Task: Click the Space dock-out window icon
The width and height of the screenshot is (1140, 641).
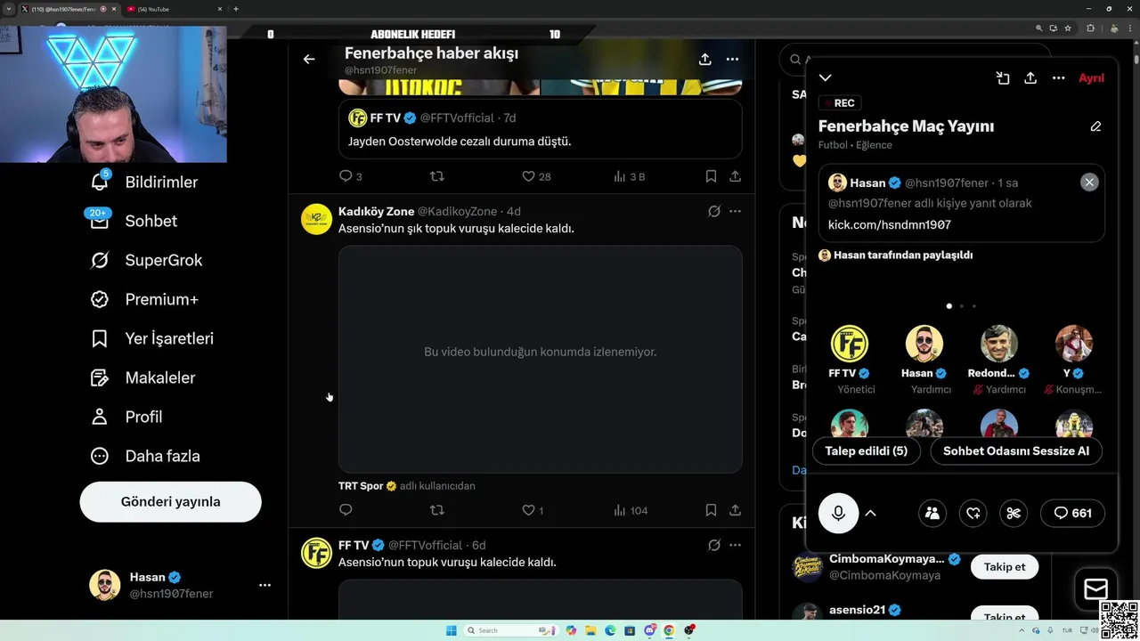Action: 1003,78
